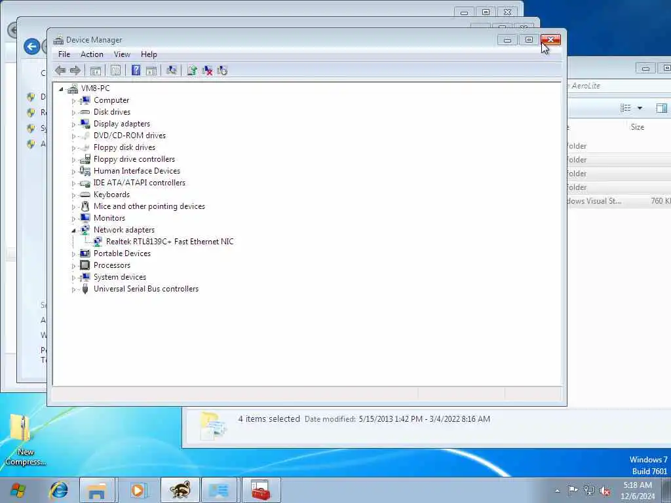The width and height of the screenshot is (671, 503).
Task: Select the Monitors label in the tree
Action: pos(109,218)
